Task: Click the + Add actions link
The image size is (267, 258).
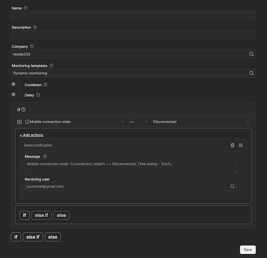Action: pyautogui.click(x=31, y=135)
